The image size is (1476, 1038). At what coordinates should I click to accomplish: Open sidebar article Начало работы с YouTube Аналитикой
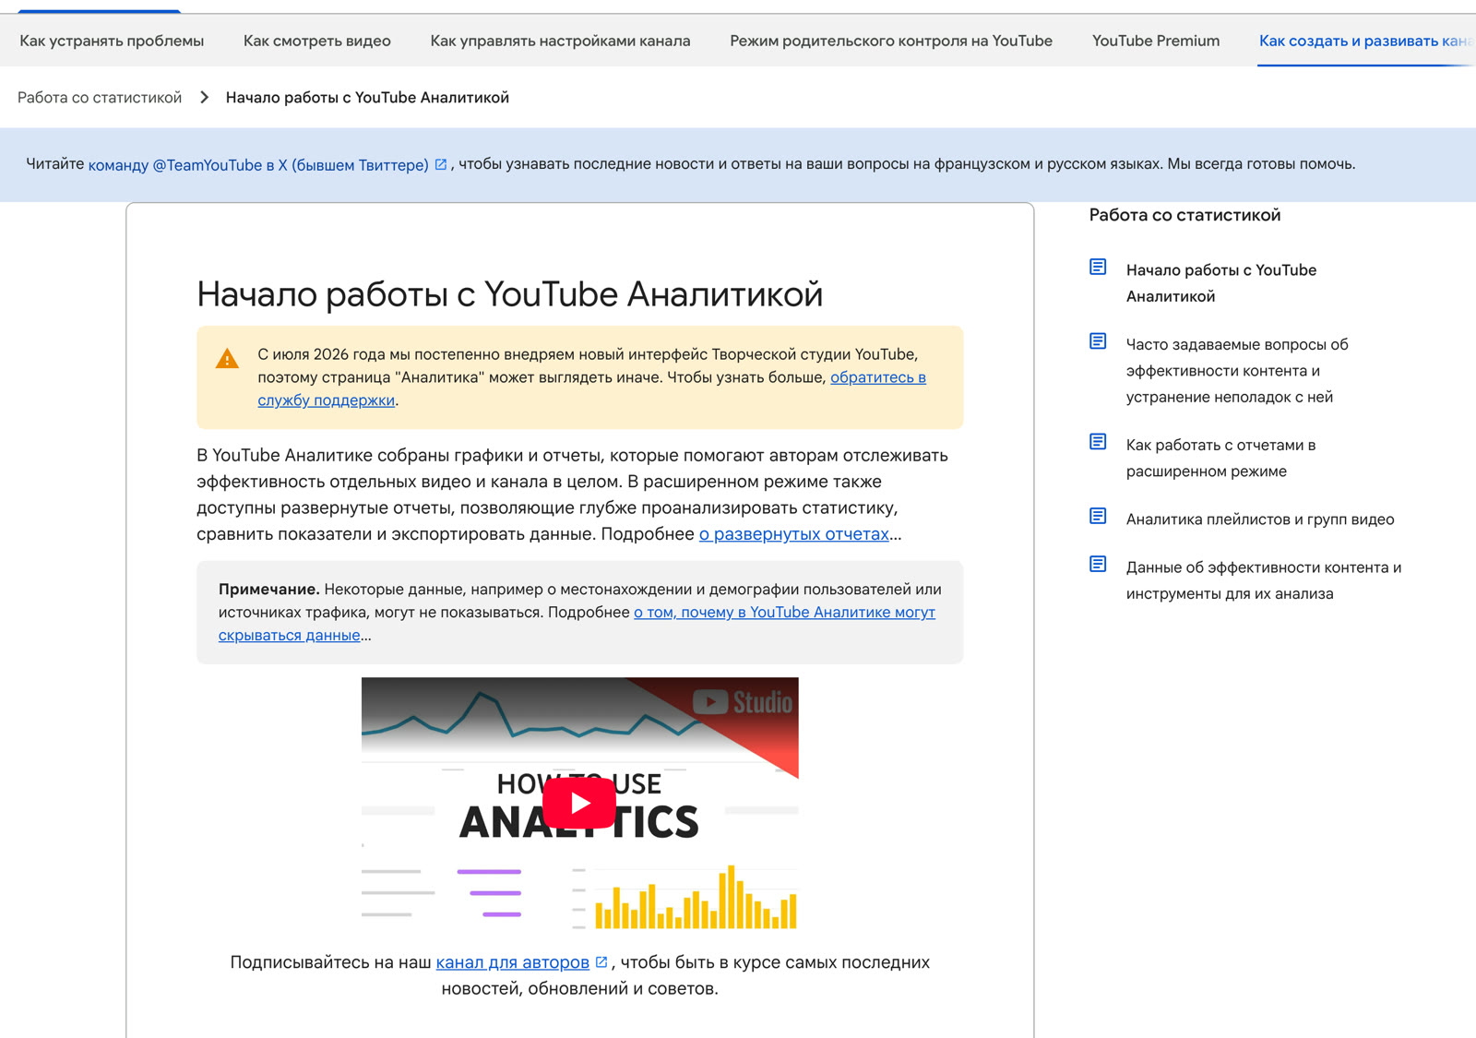[1220, 283]
